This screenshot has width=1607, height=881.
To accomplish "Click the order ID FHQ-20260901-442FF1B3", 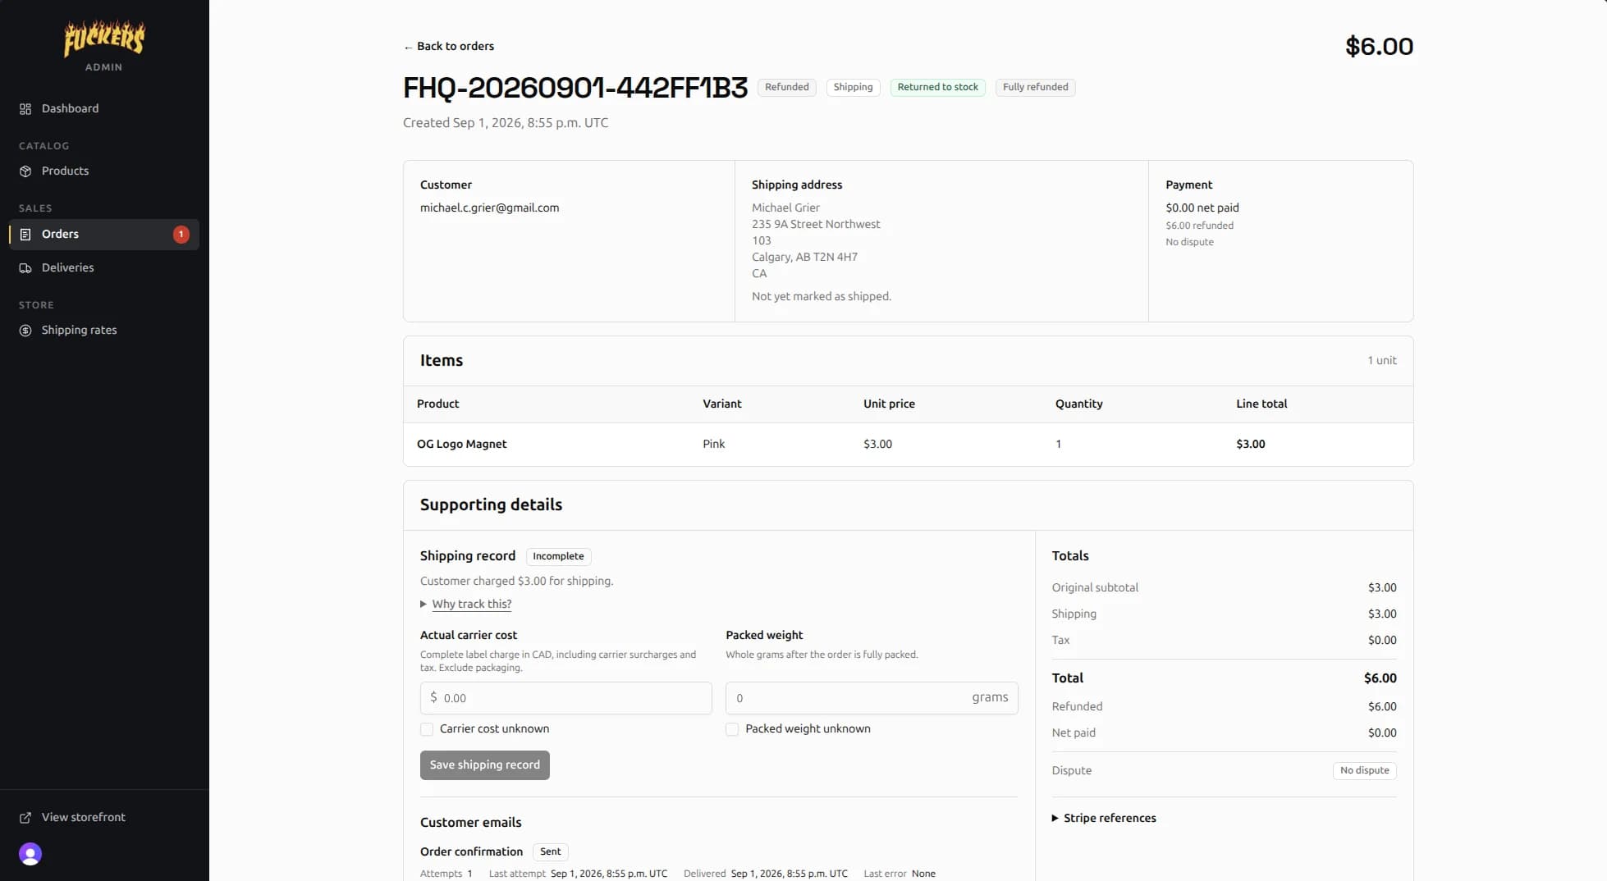I will point(575,88).
